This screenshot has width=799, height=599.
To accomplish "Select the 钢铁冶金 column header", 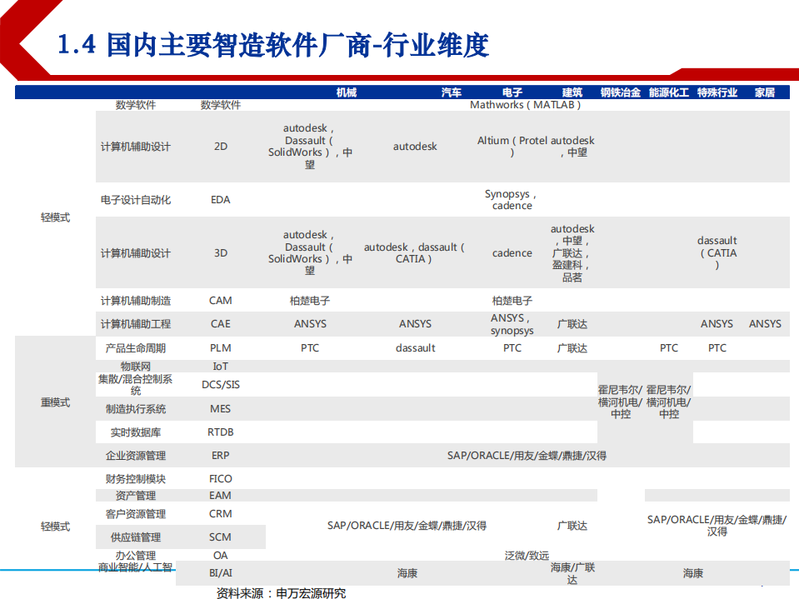I will (618, 92).
